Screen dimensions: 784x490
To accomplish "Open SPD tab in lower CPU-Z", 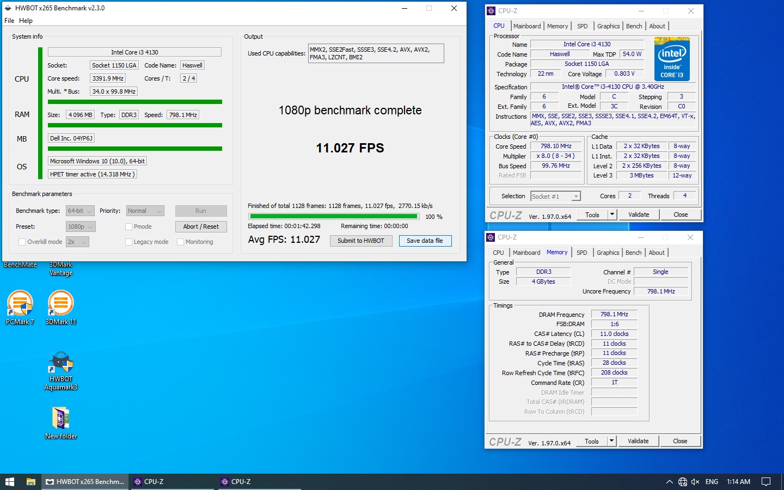I will [x=582, y=253].
